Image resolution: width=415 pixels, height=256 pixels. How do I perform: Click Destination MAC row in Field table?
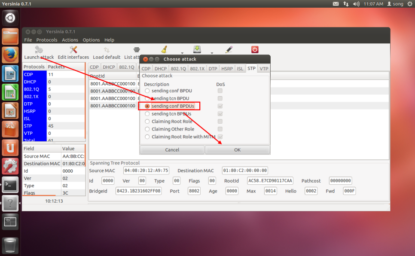point(54,164)
